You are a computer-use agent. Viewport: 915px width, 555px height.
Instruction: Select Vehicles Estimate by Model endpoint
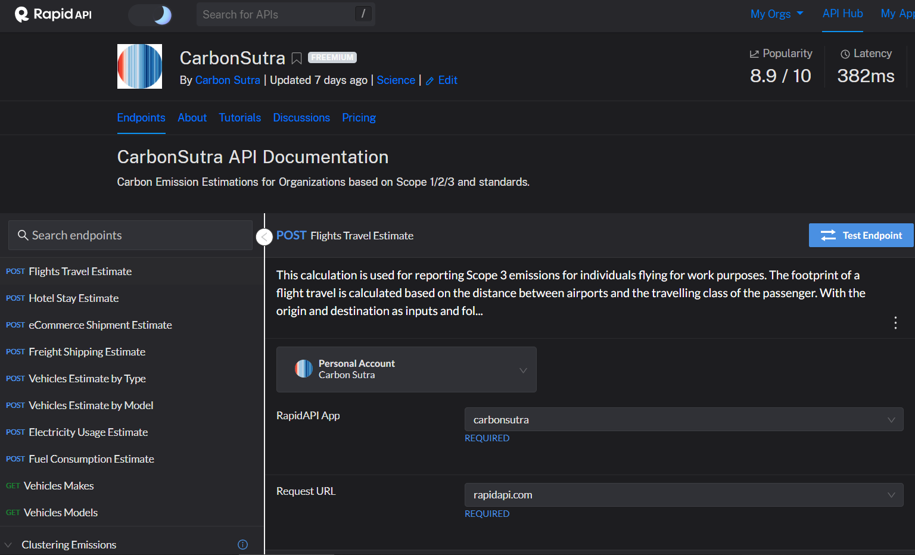pos(131,406)
